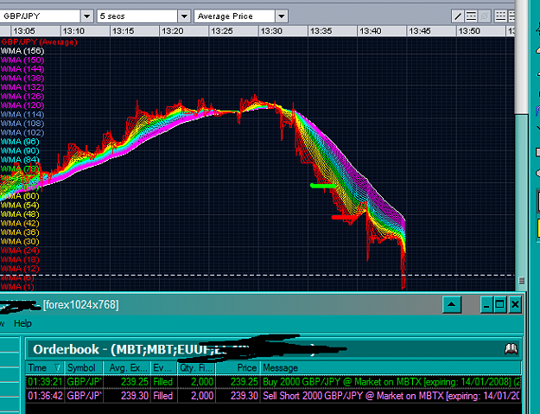Screen dimensions: 540x414
Task: Click the WMA (1) legend entry
Action: pyautogui.click(x=17, y=287)
